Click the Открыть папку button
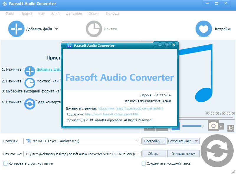 coord(183,154)
